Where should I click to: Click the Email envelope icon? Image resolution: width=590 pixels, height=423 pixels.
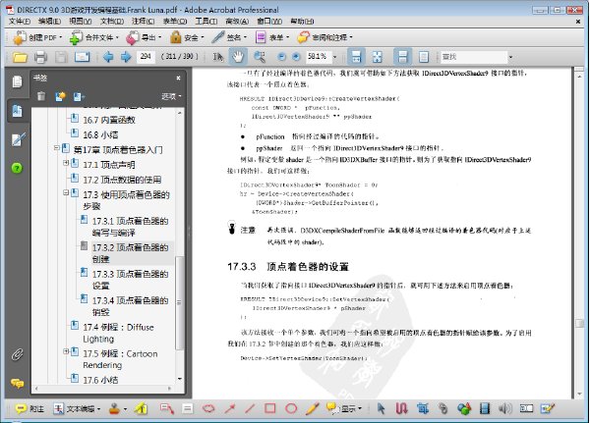coord(82,57)
